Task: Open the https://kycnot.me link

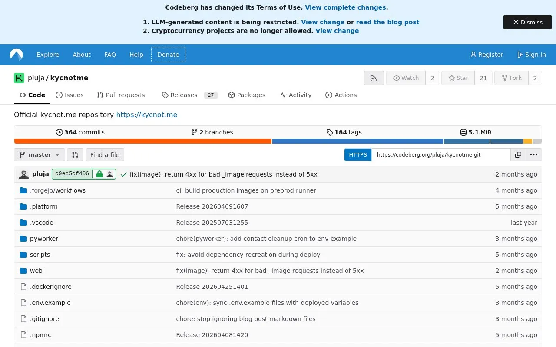Action: (147, 115)
